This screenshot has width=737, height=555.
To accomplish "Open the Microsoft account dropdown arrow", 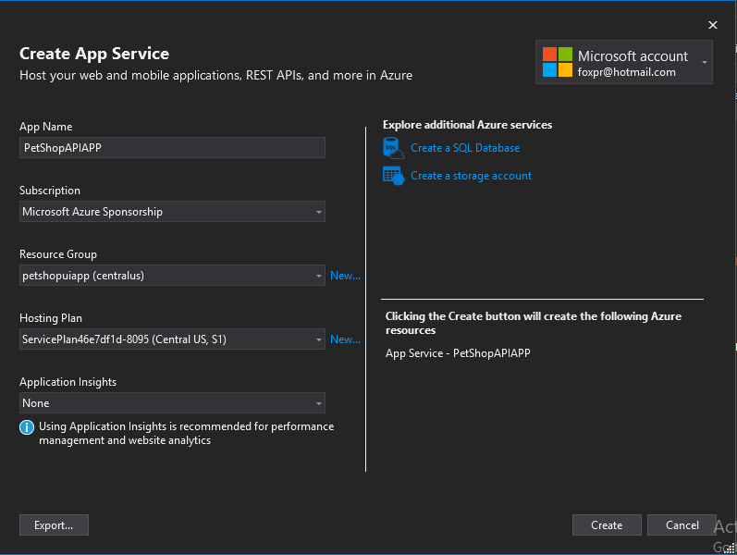I will (704, 62).
